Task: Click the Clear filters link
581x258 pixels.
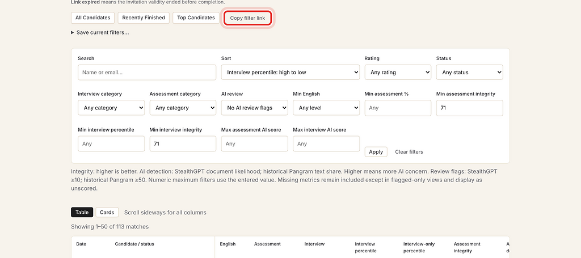Action: 409,152
